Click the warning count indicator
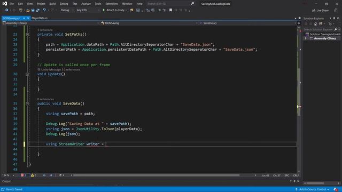Screen dimensions: 342x192 point(34,175)
